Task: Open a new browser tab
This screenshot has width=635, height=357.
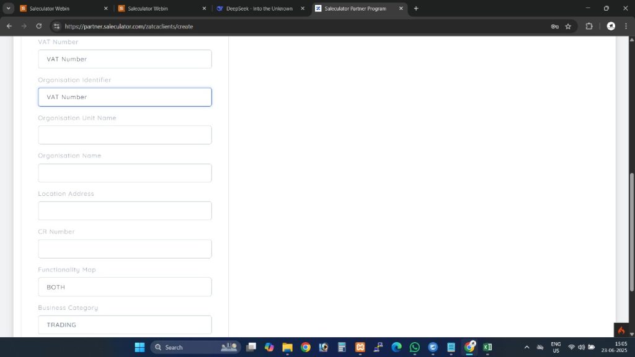Action: pyautogui.click(x=416, y=9)
